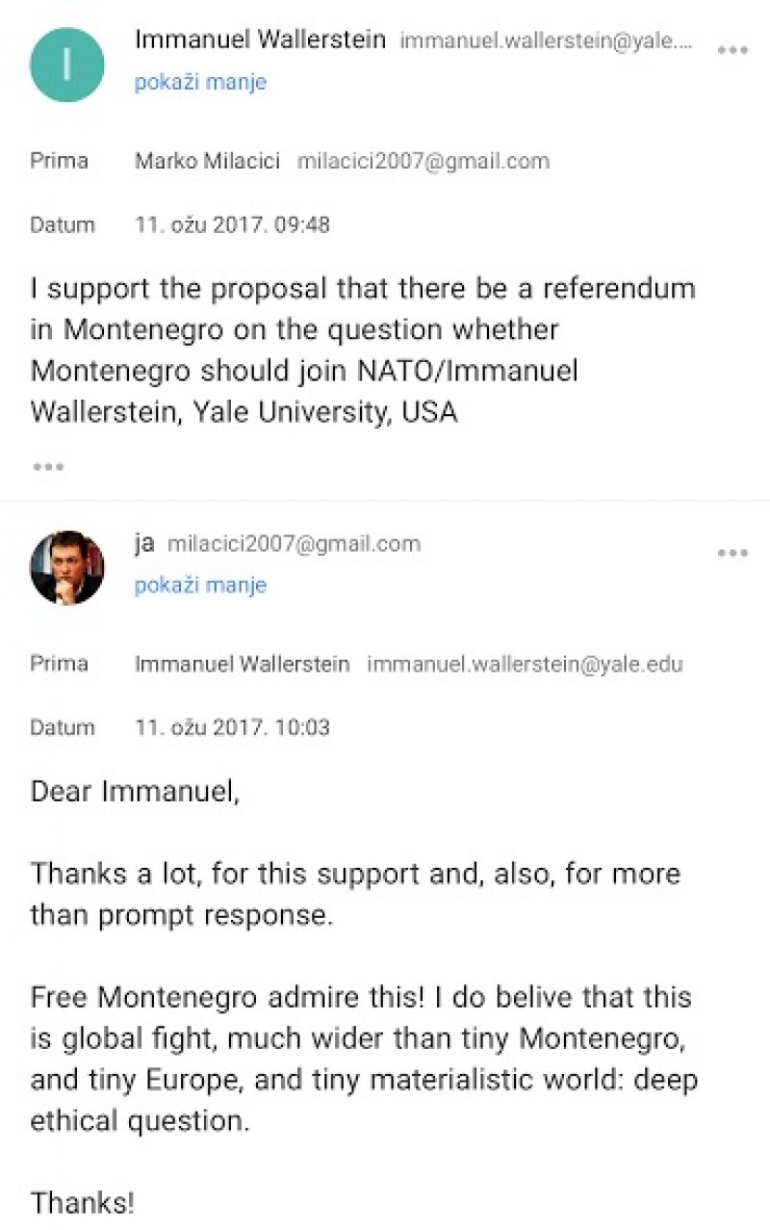Select recipient Immanuel Wallerstein in the reply

[242, 664]
